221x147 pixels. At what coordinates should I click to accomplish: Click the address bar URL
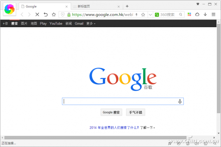[x=102, y=14]
